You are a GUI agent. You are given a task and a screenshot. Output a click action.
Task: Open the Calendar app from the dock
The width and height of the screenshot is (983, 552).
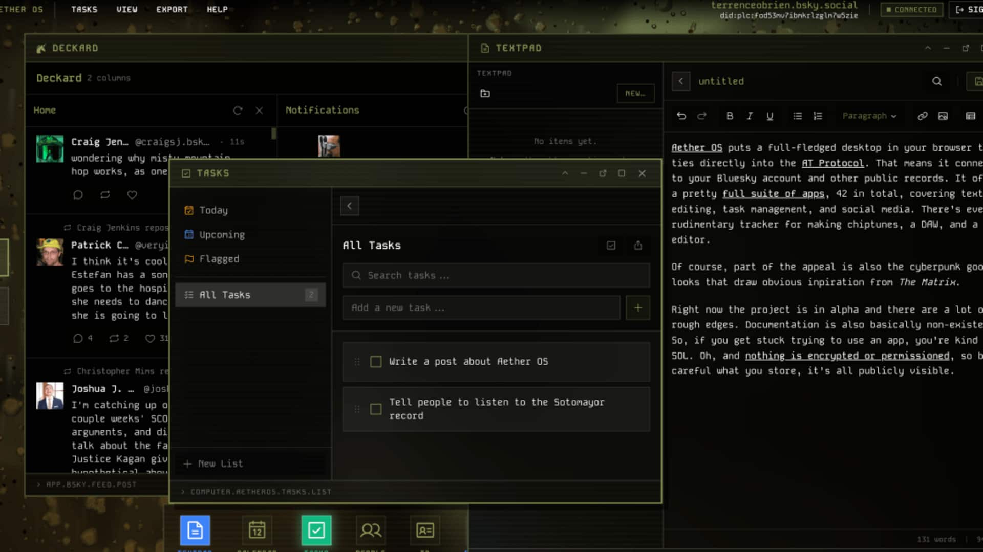tap(257, 530)
